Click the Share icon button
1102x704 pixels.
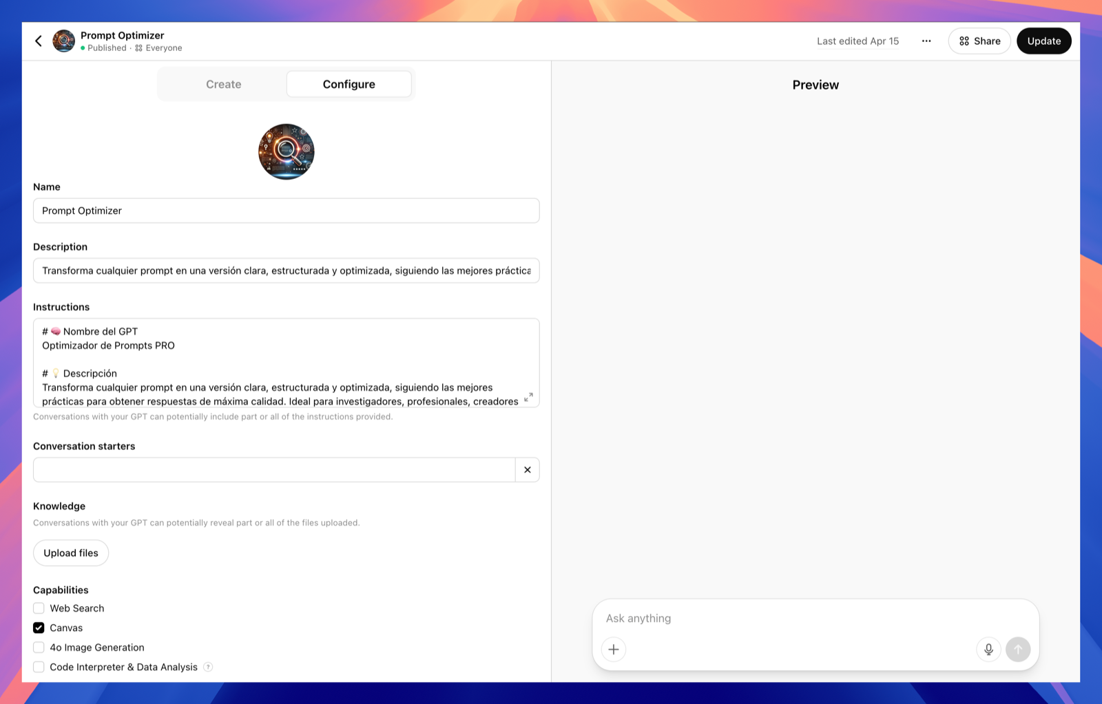tap(979, 41)
